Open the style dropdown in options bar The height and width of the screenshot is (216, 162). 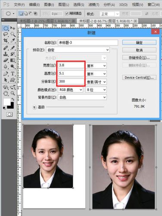click(109, 14)
